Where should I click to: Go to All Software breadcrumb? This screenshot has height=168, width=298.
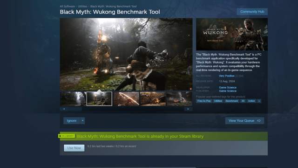[x=67, y=6]
